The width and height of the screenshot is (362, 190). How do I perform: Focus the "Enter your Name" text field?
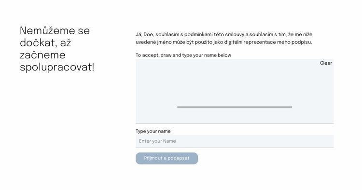[x=235, y=141]
